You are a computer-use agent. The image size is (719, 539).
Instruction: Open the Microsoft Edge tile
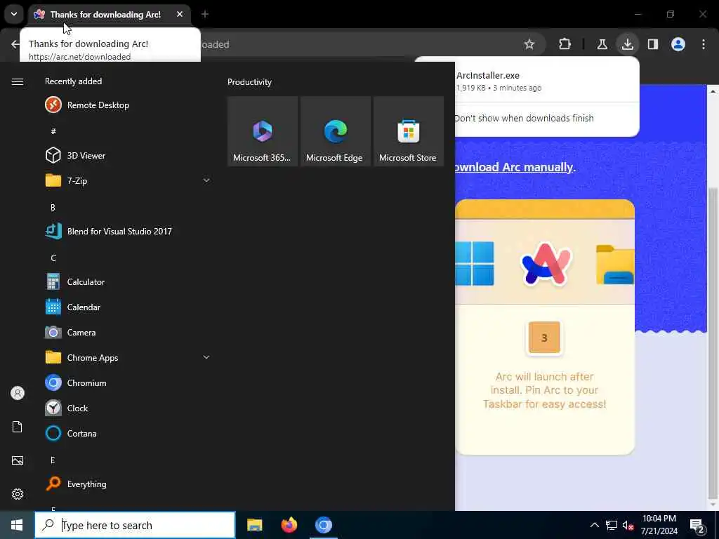point(335,131)
